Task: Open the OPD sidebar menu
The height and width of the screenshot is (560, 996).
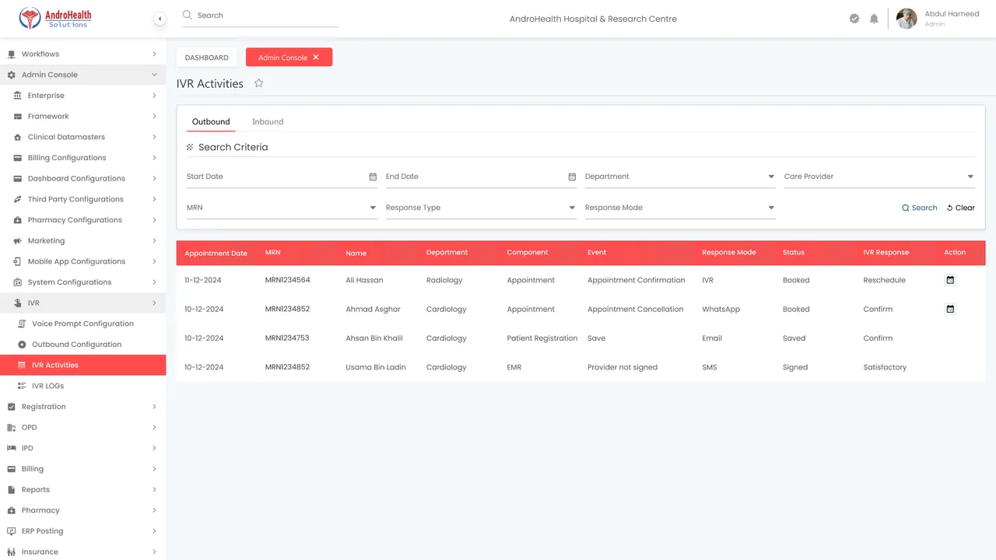Action: (83, 428)
